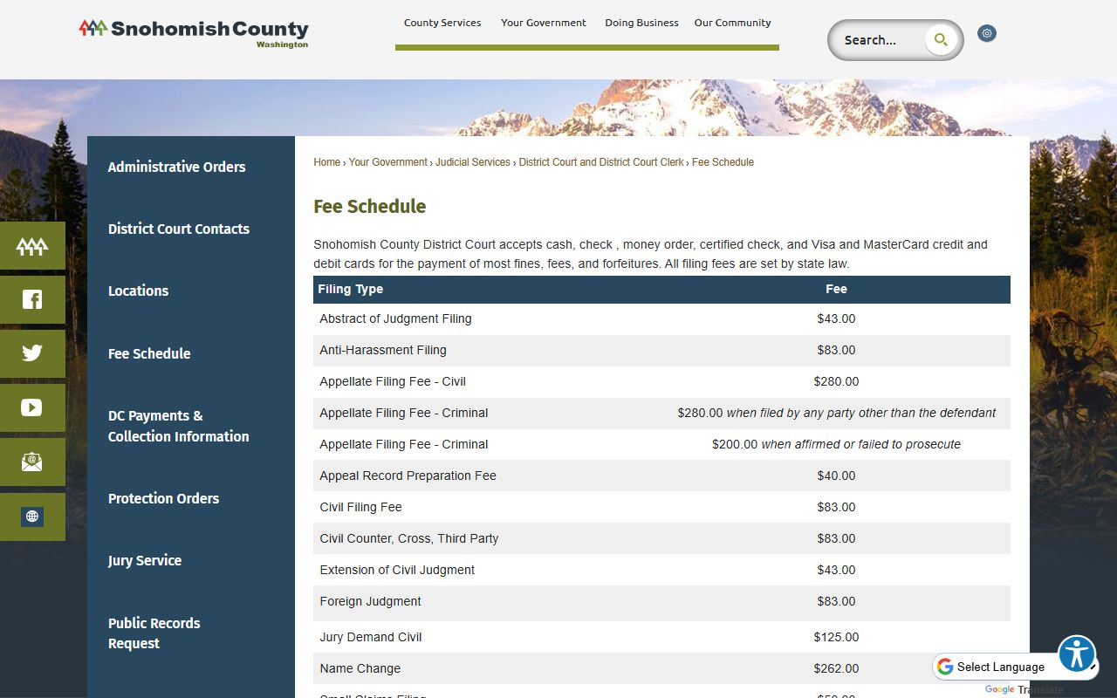Click the $262.00 Name Change fee

836,668
